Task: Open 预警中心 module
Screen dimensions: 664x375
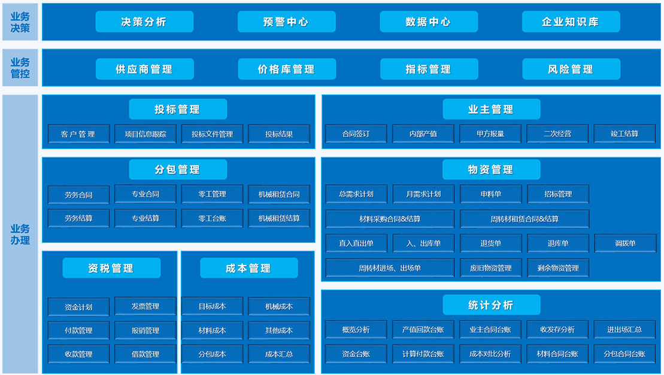Action: pyautogui.click(x=286, y=22)
